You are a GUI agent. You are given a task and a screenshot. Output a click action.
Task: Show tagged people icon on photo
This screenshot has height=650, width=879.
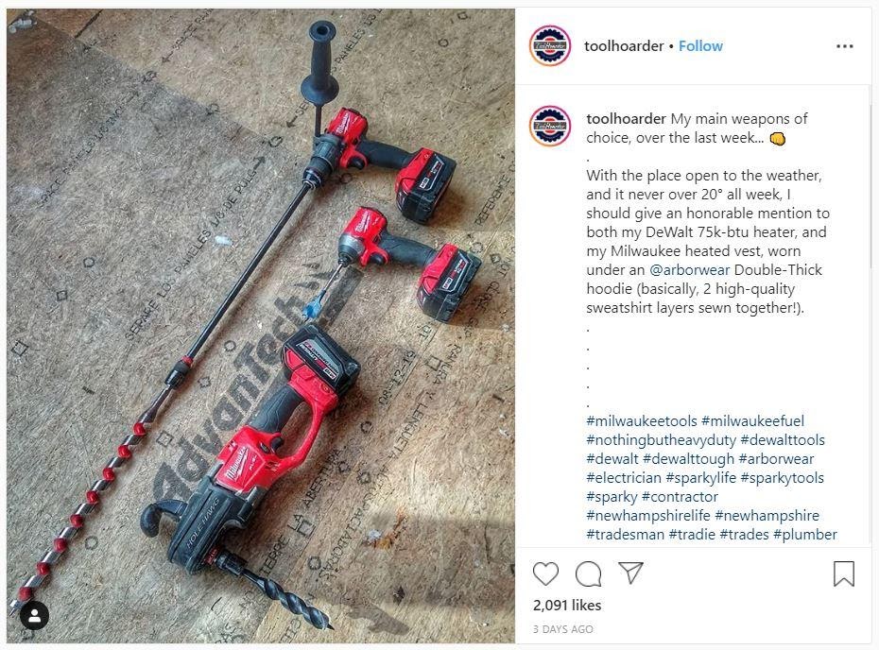35,616
